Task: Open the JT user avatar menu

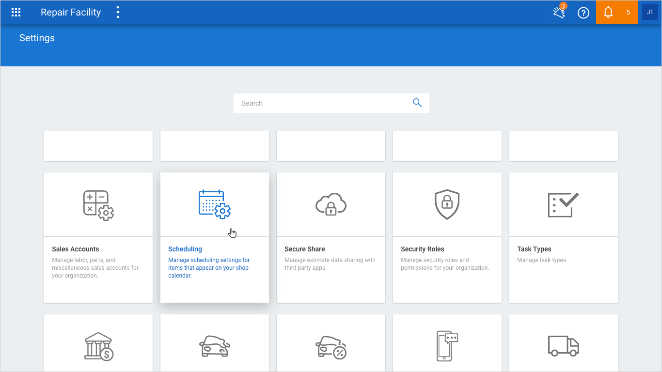Action: (650, 12)
